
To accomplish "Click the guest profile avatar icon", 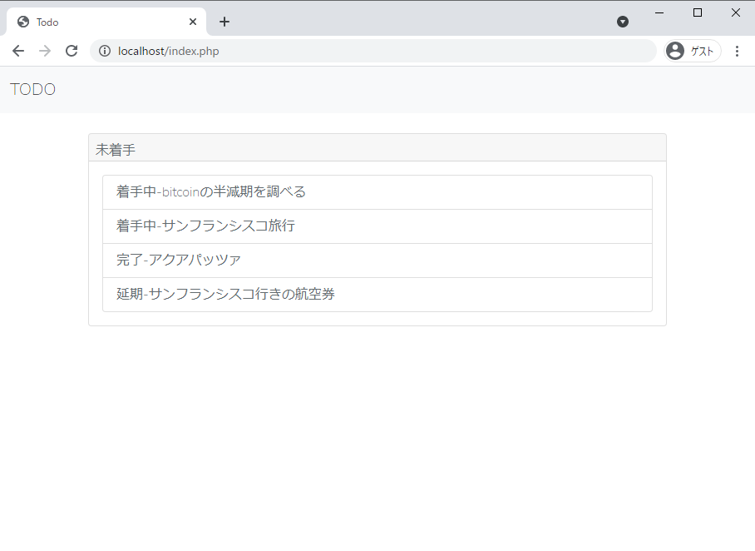I will (x=674, y=51).
